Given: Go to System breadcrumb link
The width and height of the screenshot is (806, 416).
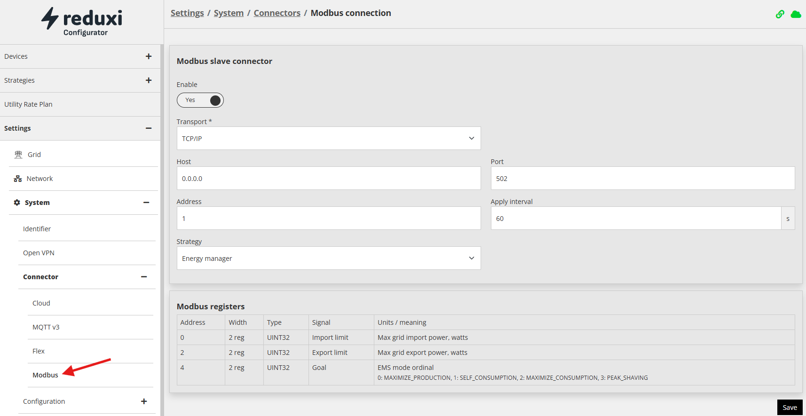Looking at the screenshot, I should [229, 13].
